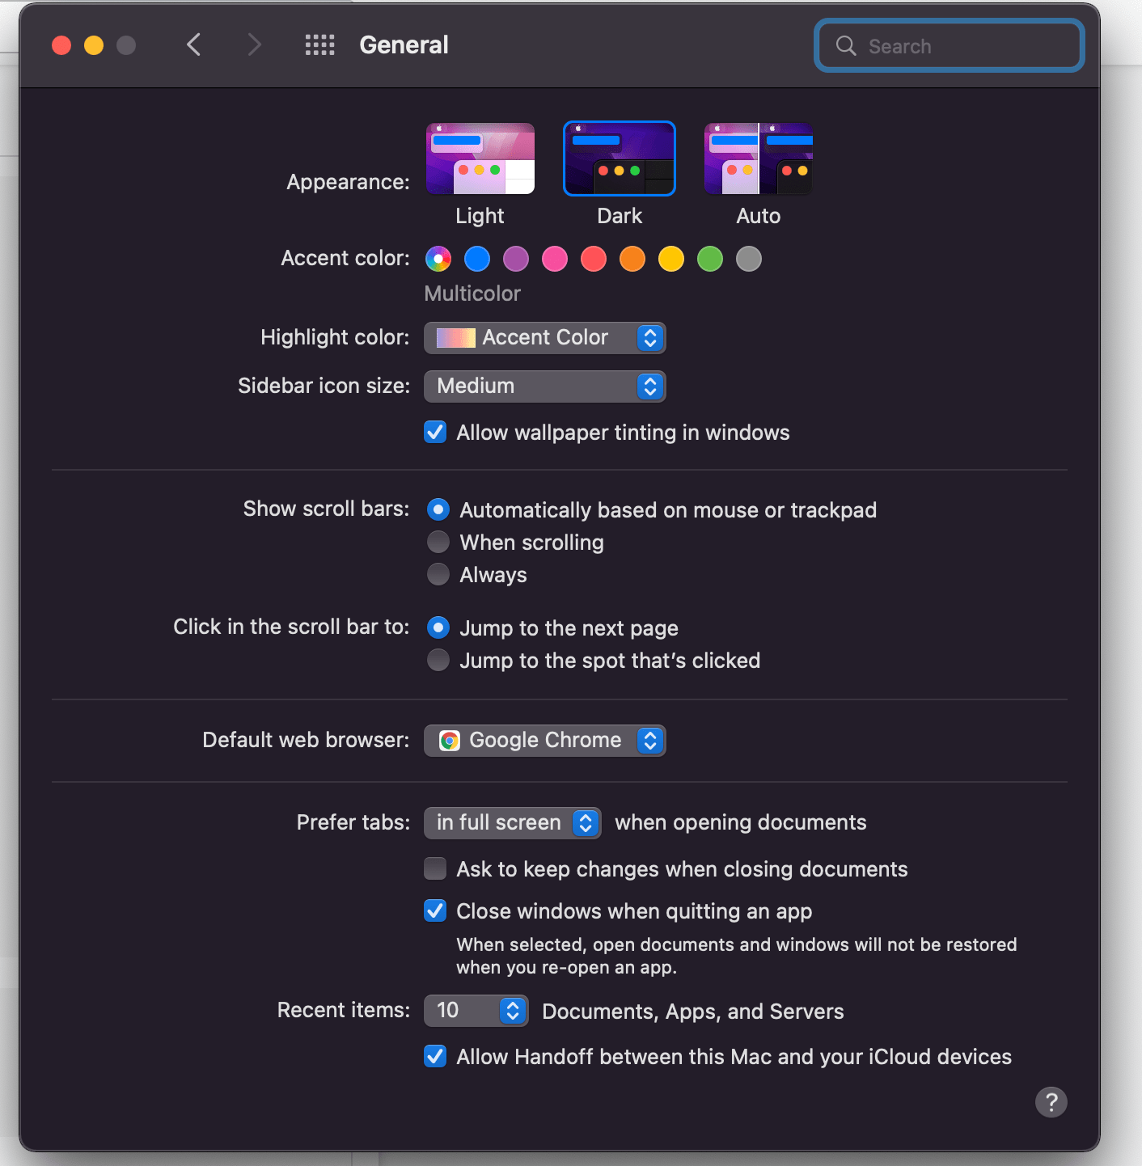1142x1166 pixels.
Task: Open the Recent items count dropdown
Action: pyautogui.click(x=476, y=1011)
